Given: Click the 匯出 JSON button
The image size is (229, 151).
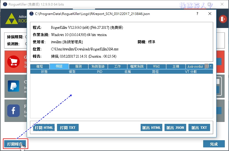Looking at the screenshot, I should [x=175, y=127].
